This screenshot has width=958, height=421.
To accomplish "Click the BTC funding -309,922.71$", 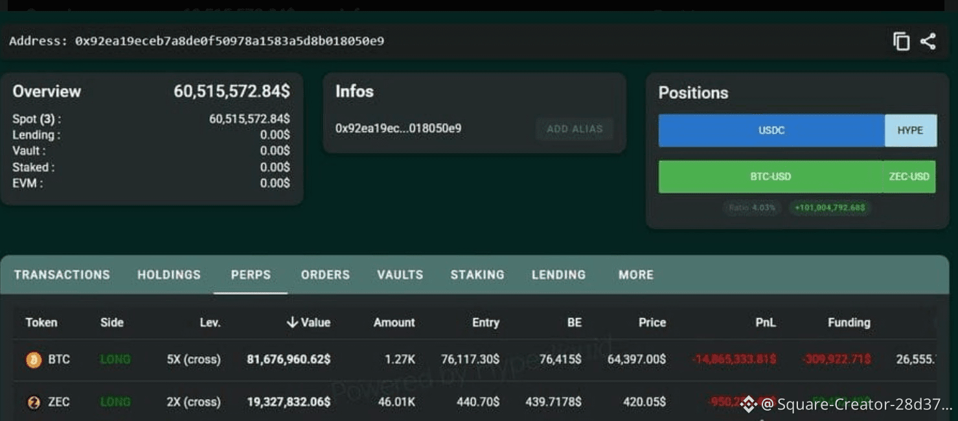I will pos(836,359).
